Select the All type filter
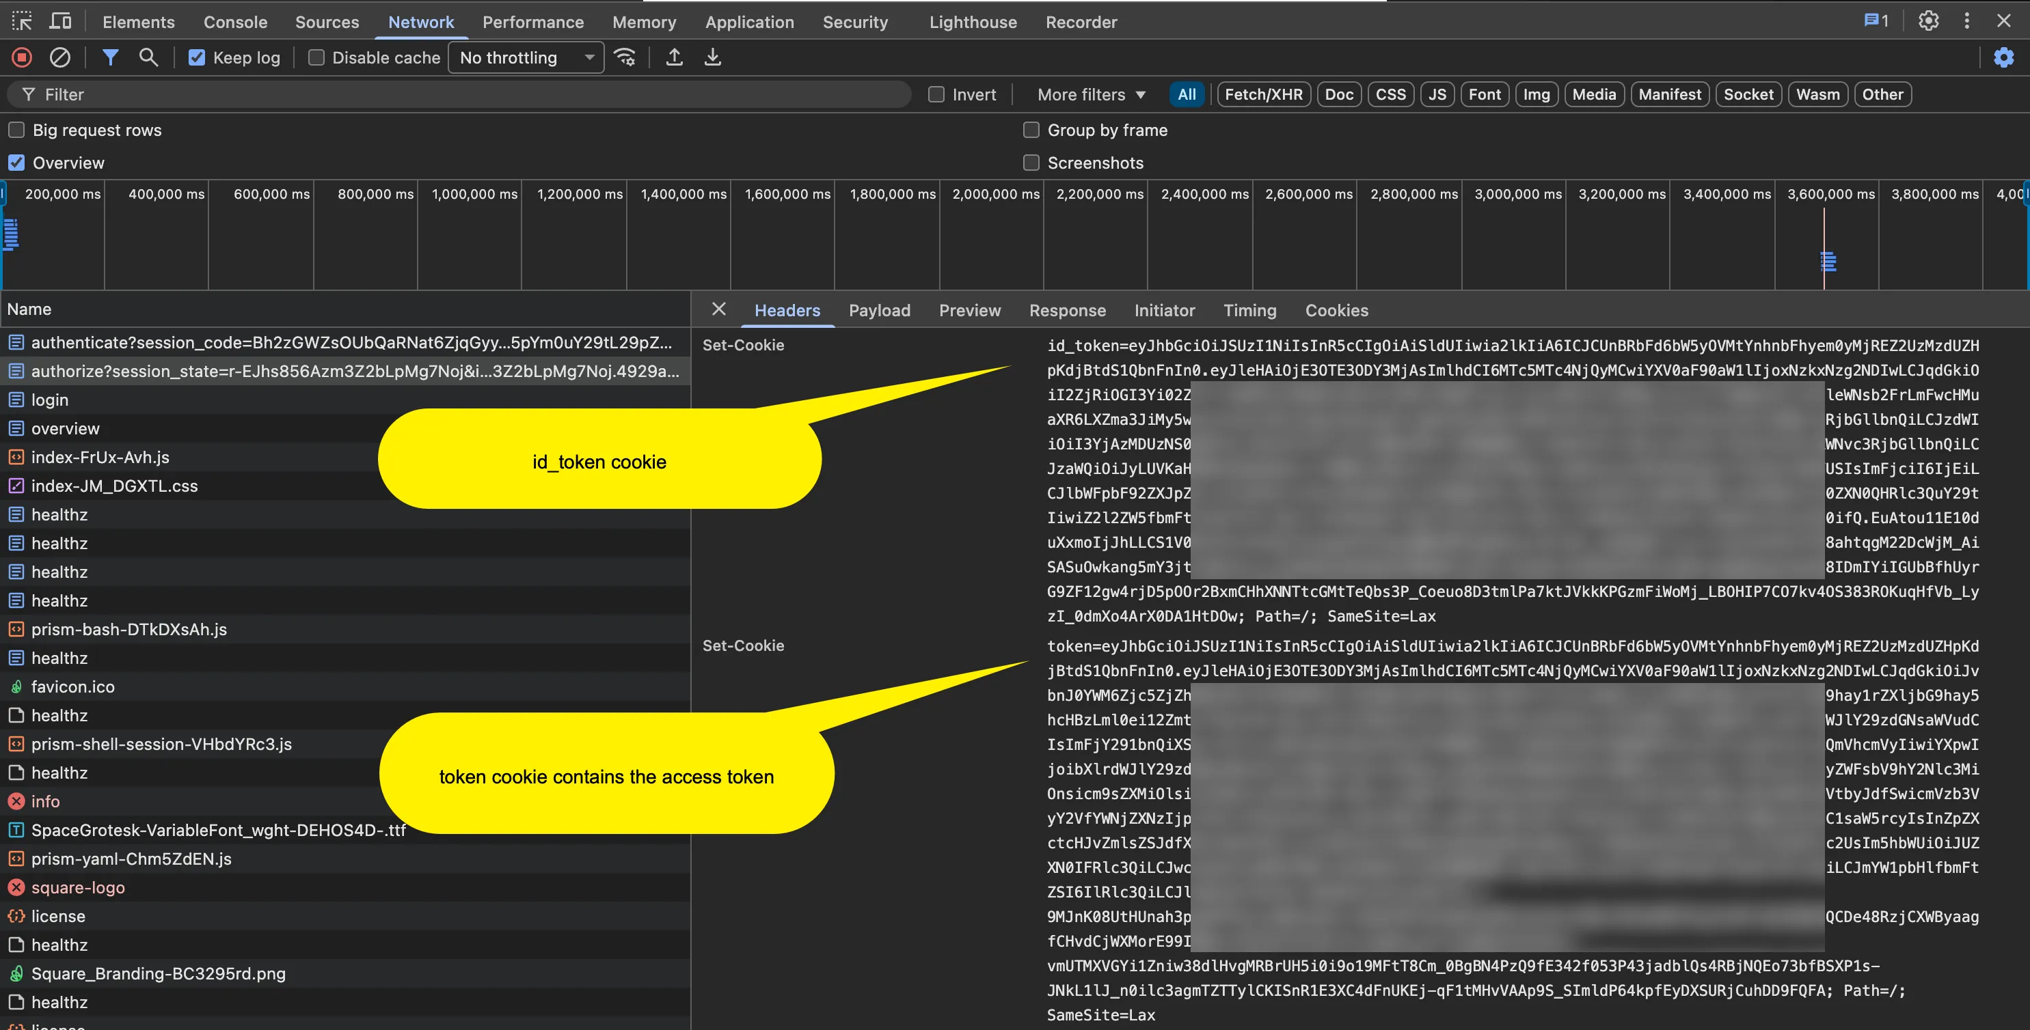 1186,94
